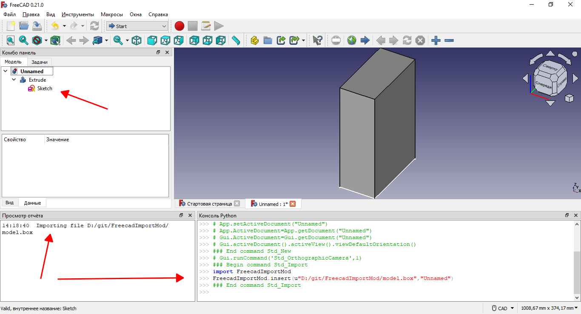The height and width of the screenshot is (314, 581).
Task: Open the sync view dropdown arrow
Action: point(128,40)
